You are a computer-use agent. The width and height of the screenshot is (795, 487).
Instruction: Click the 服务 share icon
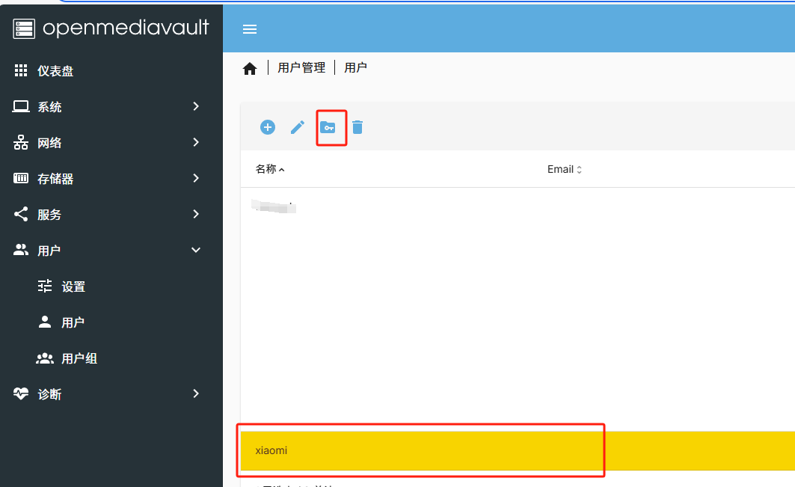click(21, 214)
